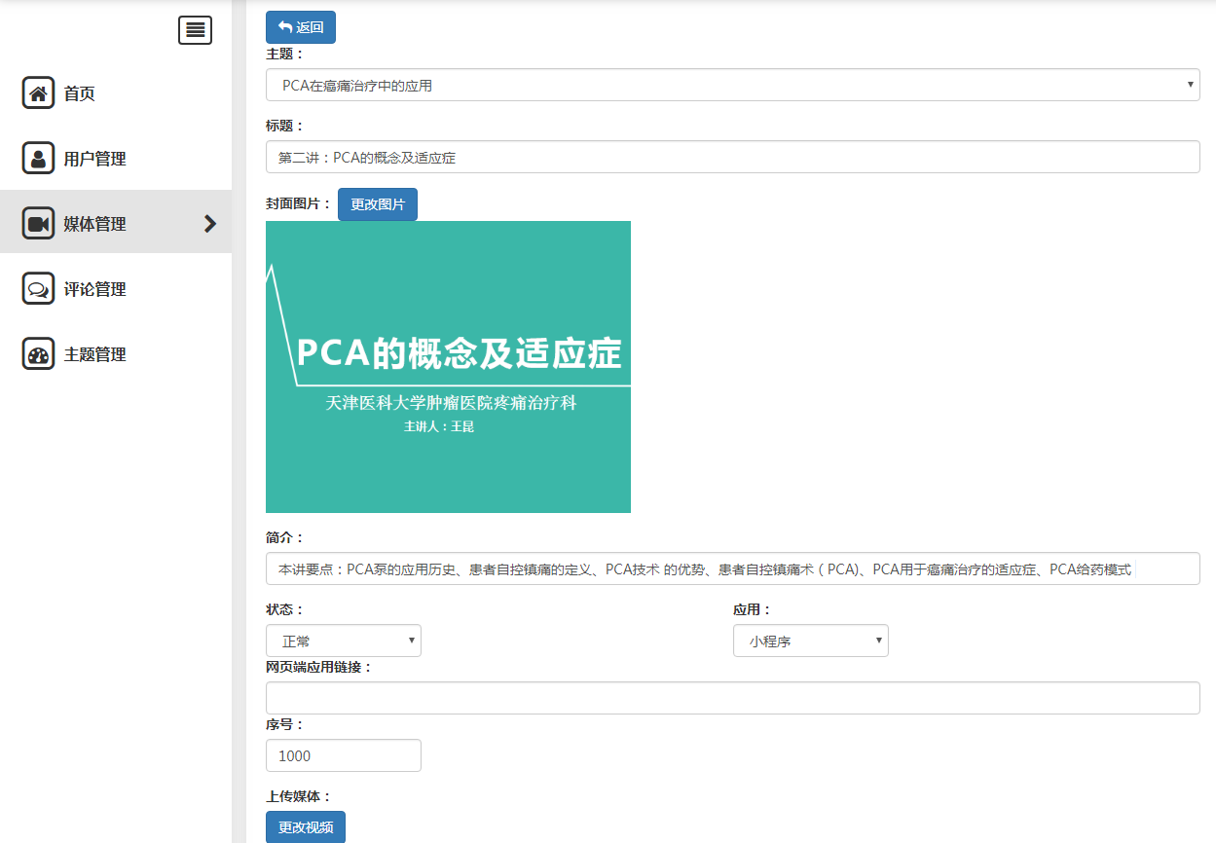This screenshot has height=843, width=1216.
Task: Click the home icon beside 首页
Action: click(38, 93)
